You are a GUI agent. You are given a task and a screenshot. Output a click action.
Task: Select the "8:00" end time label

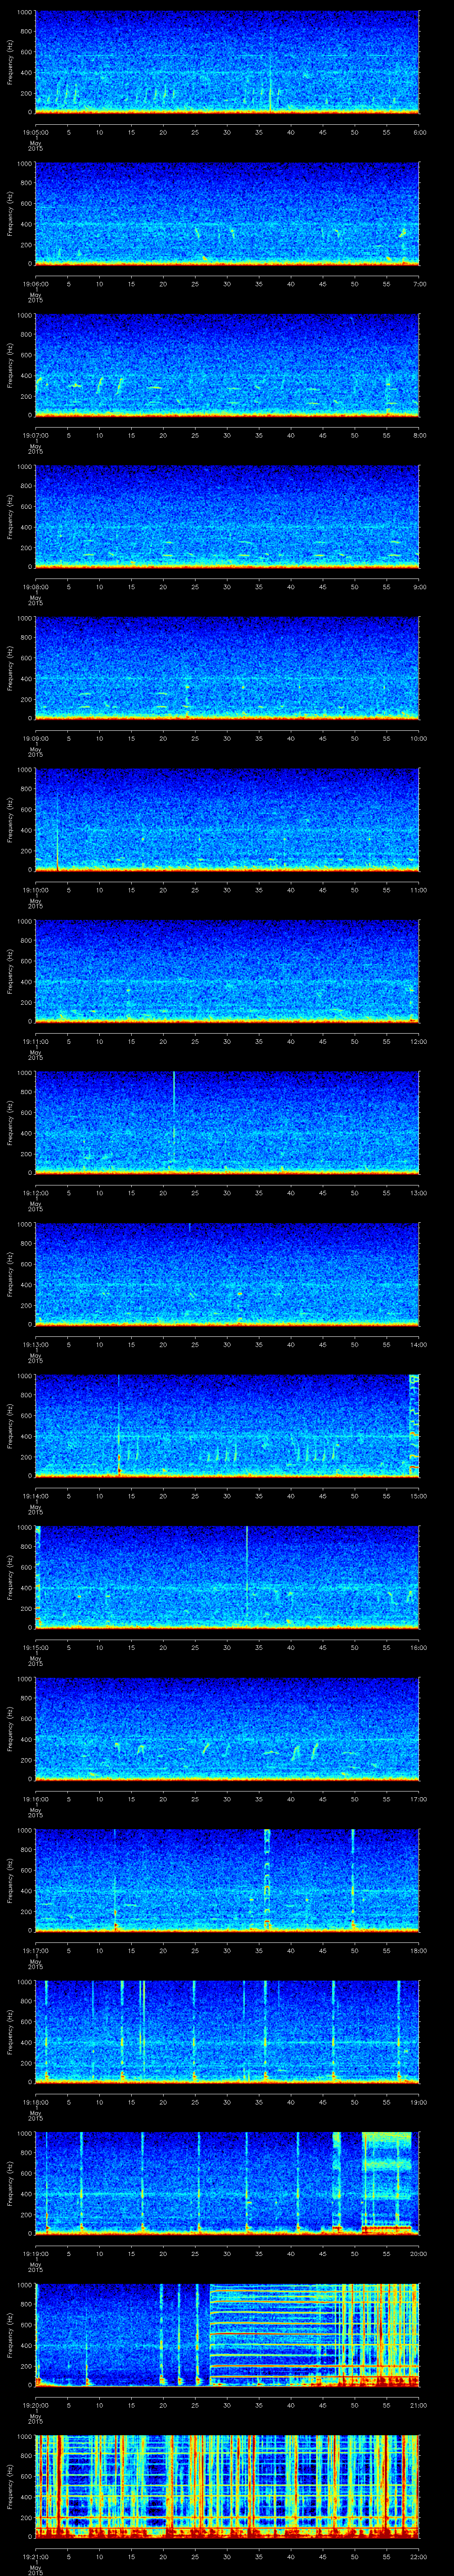419,435
